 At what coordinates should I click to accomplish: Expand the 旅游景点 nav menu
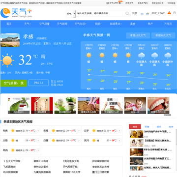tap(116, 24)
